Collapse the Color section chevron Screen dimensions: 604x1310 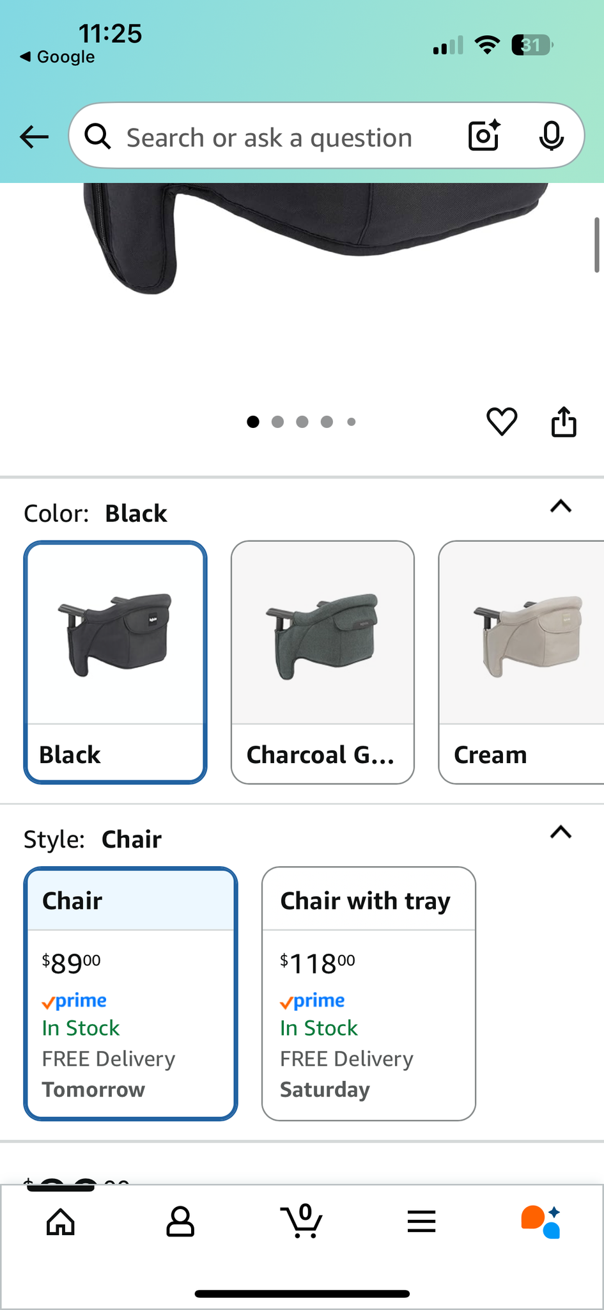coord(561,507)
